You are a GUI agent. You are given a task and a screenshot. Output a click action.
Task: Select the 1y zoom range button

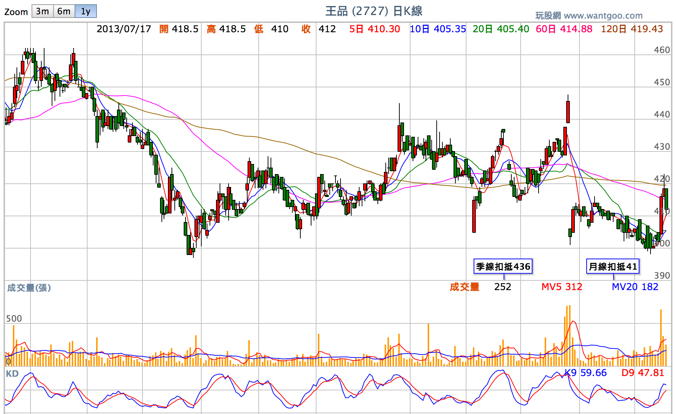click(x=86, y=11)
